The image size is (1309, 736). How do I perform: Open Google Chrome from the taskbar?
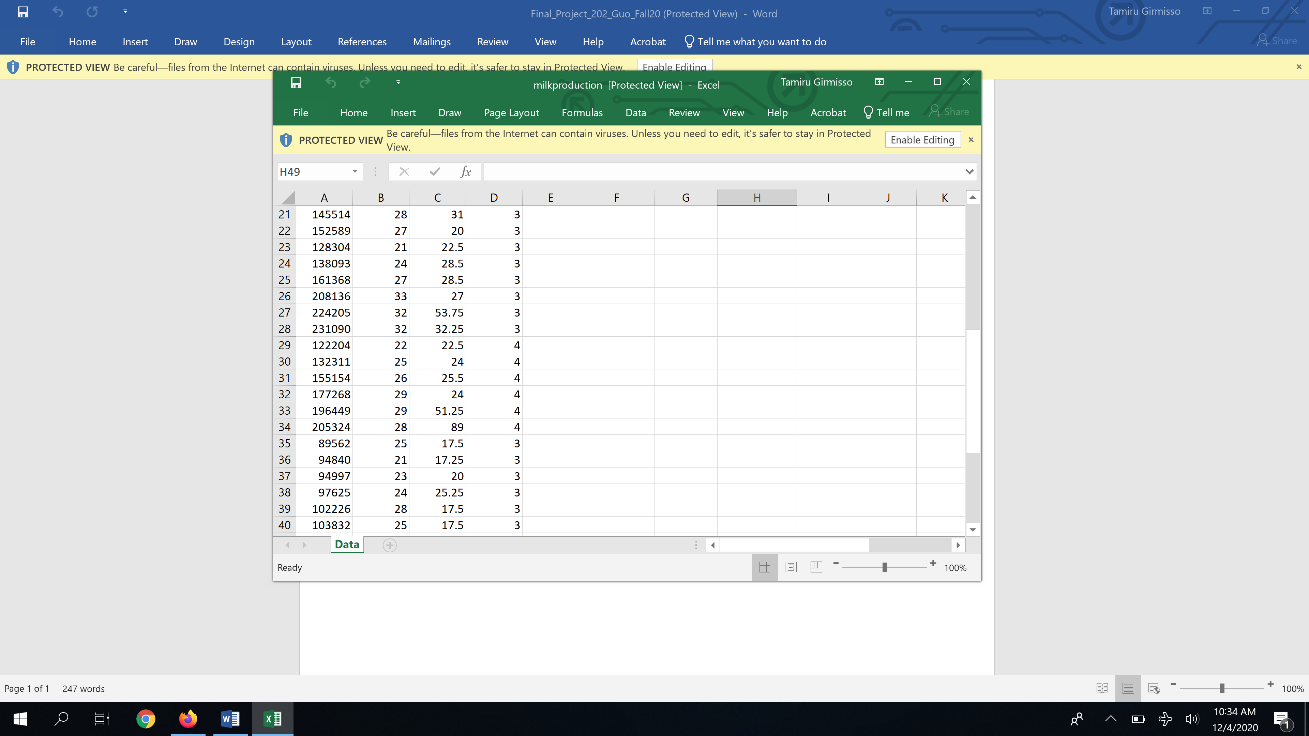point(145,719)
